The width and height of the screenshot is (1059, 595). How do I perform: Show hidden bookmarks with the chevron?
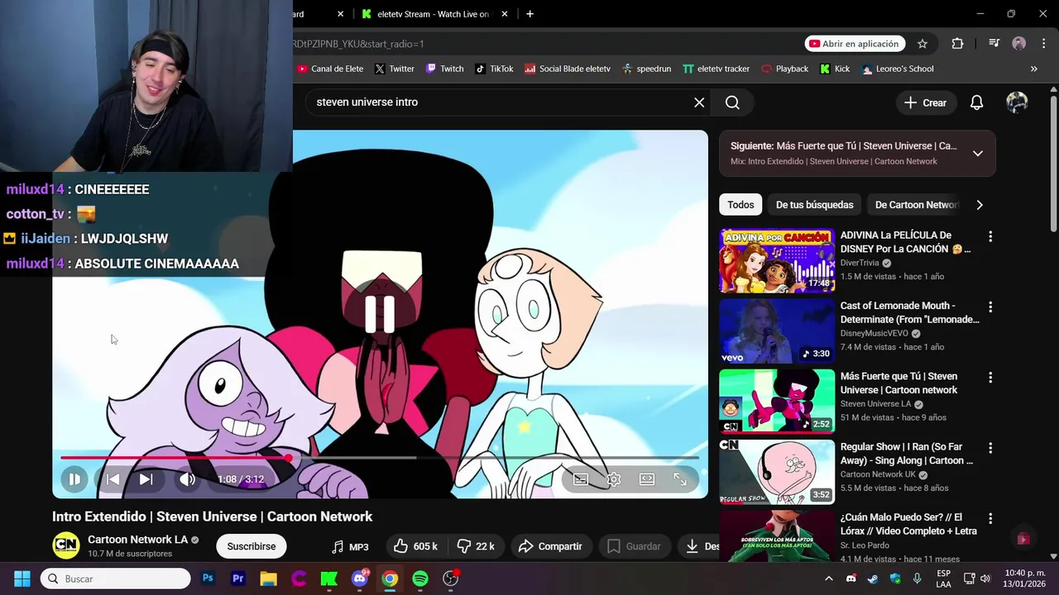pyautogui.click(x=1033, y=69)
